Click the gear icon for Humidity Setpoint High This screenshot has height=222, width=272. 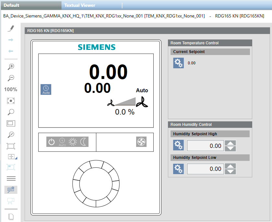178,145
